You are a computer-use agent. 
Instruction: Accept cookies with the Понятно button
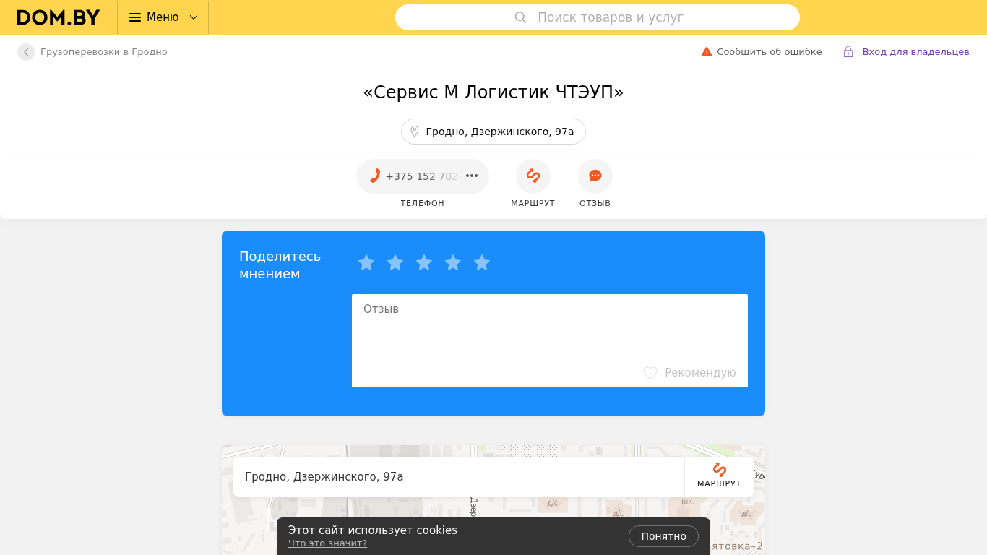tap(663, 536)
